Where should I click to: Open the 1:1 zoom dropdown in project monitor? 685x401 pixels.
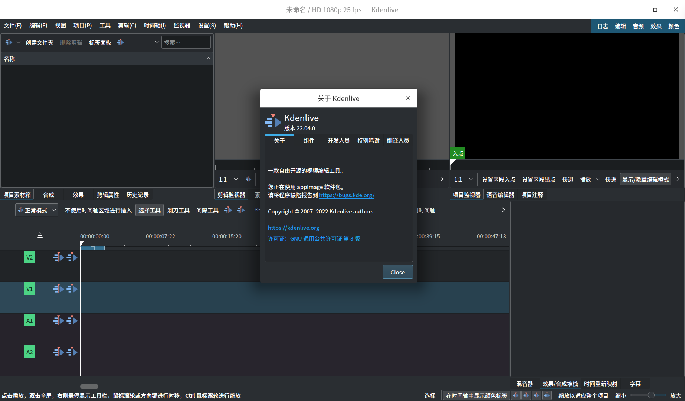pyautogui.click(x=463, y=179)
